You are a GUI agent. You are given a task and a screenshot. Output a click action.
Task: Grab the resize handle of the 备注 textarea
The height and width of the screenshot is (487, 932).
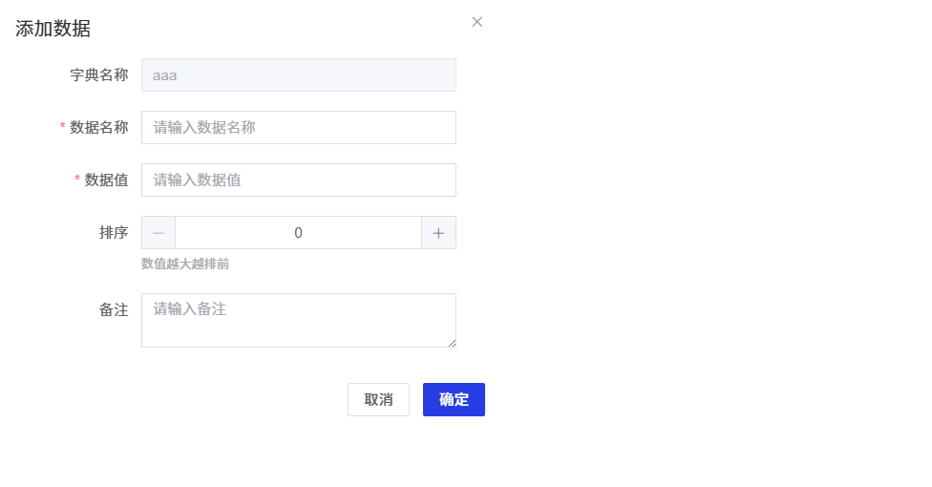click(451, 342)
